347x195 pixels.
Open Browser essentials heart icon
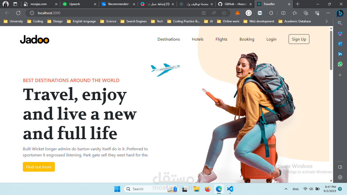317,13
